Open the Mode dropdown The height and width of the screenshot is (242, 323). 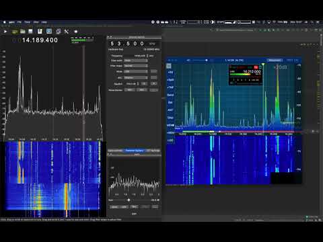tap(136, 71)
